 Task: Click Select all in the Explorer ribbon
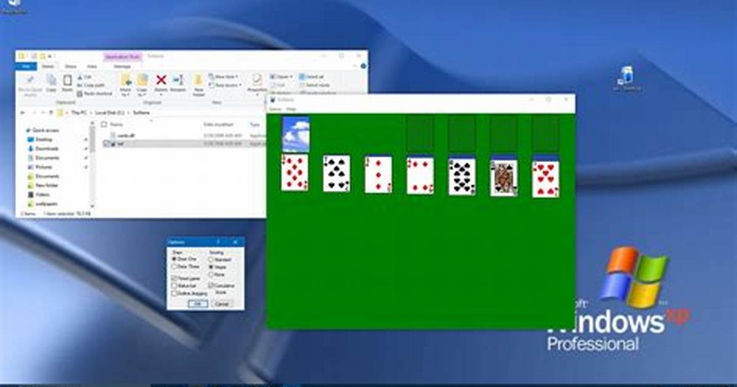tap(312, 76)
